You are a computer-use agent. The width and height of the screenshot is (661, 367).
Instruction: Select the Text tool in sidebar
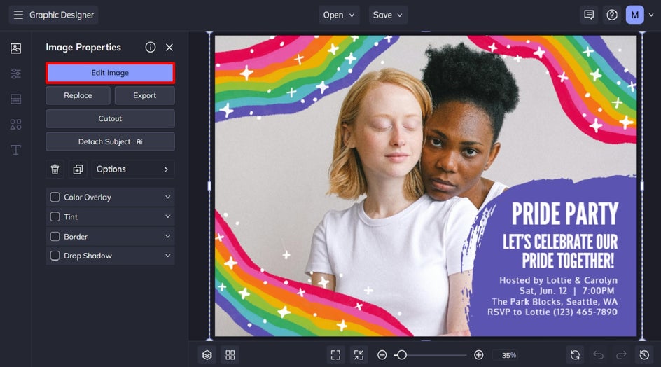pos(15,150)
